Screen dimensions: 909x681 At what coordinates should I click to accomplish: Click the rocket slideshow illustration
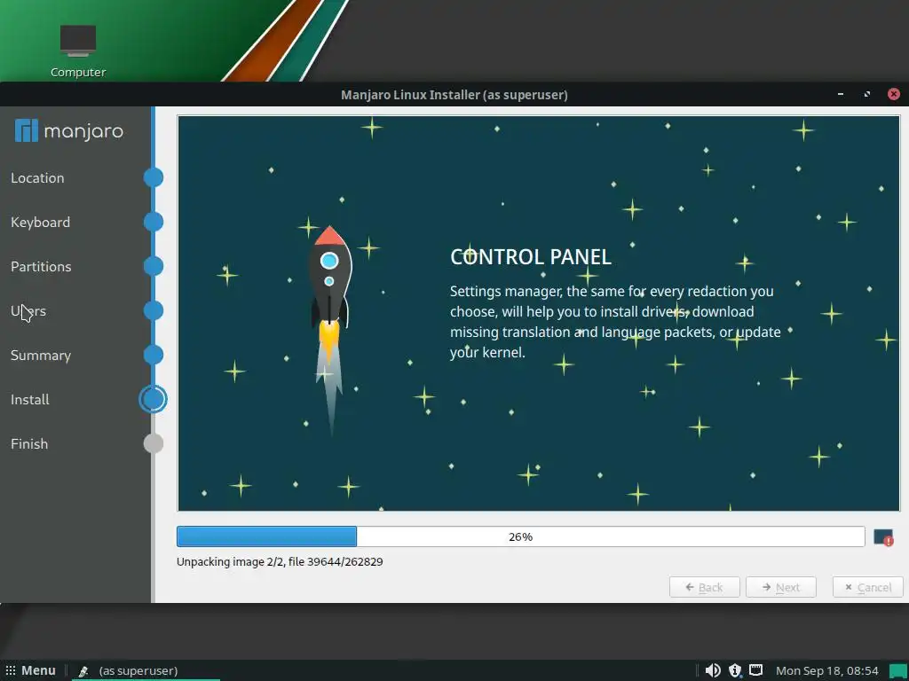click(x=330, y=330)
